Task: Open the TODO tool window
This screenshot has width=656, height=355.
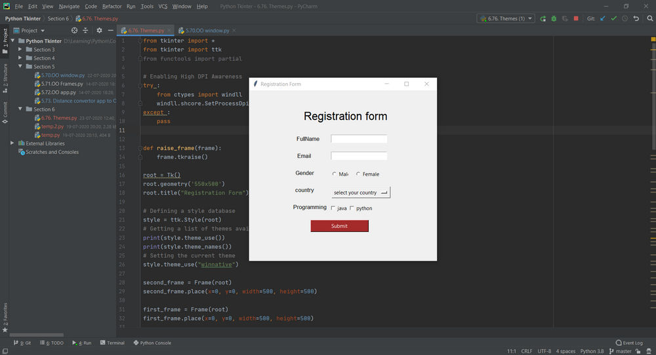Action: 51,343
